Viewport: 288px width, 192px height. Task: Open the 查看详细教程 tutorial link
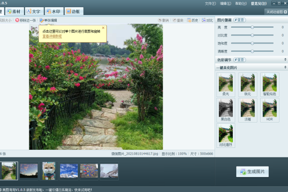click(52, 36)
